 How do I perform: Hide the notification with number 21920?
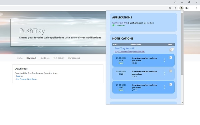(x=171, y=71)
